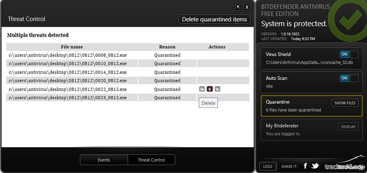Click the File name column header

click(x=72, y=47)
